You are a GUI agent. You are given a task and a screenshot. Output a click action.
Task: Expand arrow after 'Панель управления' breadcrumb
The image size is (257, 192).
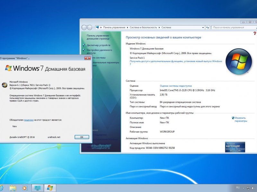click(x=128, y=28)
